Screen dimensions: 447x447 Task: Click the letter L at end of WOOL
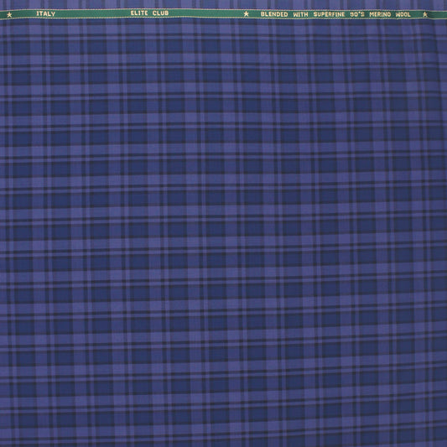click(409, 14)
